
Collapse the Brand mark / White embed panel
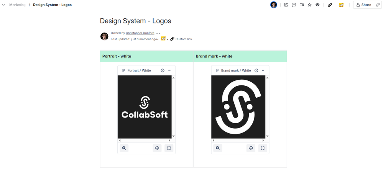[263, 70]
